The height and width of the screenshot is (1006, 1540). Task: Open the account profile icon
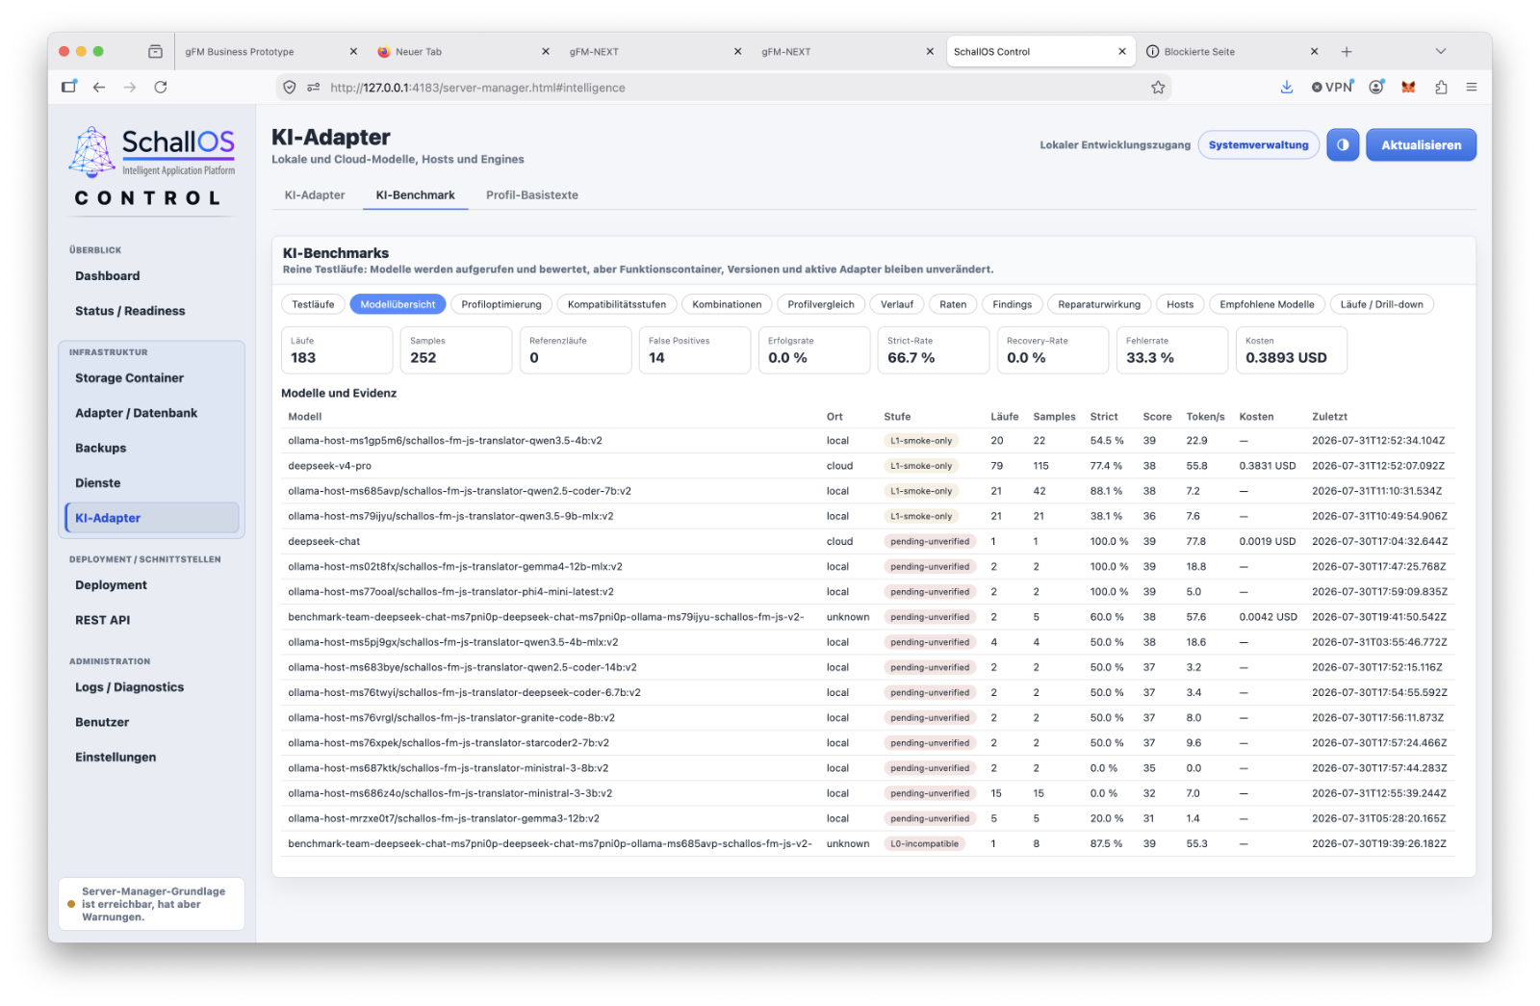tap(1376, 87)
